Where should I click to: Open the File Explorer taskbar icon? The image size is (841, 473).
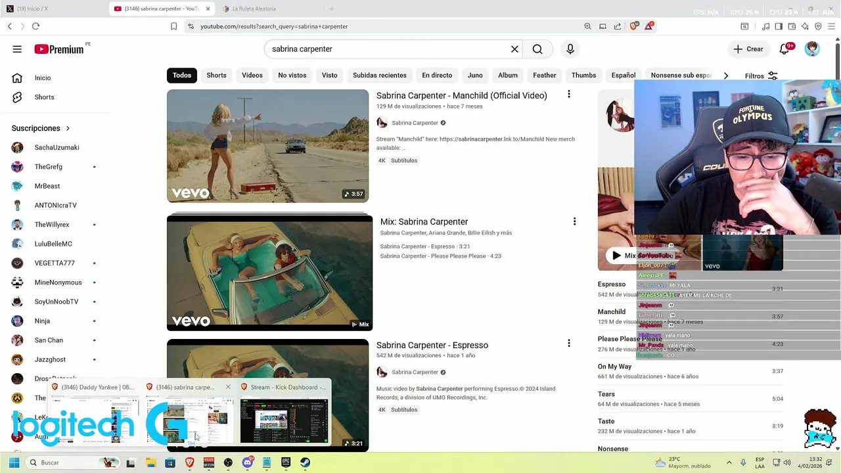click(x=150, y=462)
